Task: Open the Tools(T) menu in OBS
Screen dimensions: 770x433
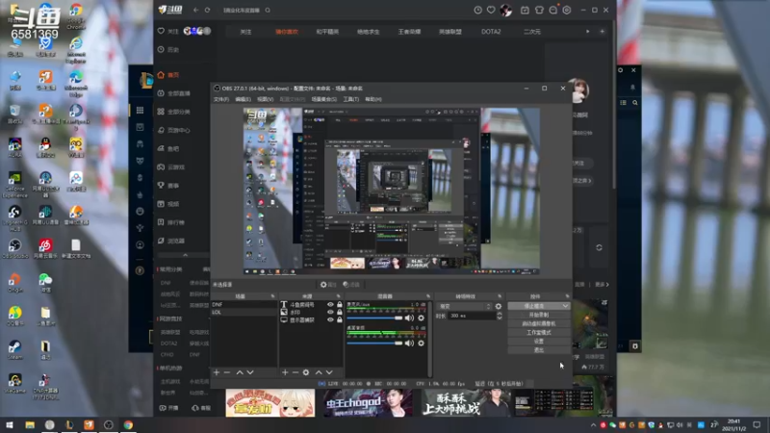Action: [350, 99]
